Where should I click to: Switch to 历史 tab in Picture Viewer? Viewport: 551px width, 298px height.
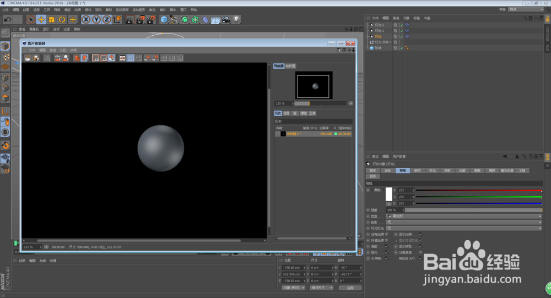coord(278,113)
